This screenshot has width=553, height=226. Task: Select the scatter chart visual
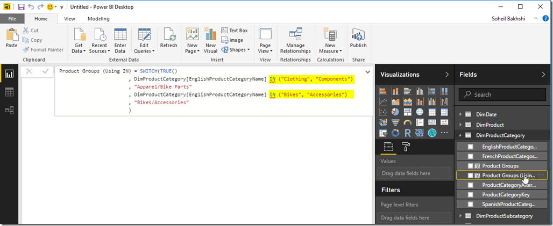[382, 112]
